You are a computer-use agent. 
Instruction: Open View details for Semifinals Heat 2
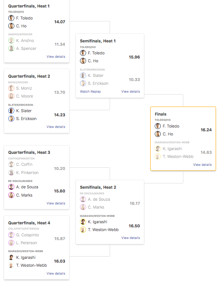pos(131,238)
